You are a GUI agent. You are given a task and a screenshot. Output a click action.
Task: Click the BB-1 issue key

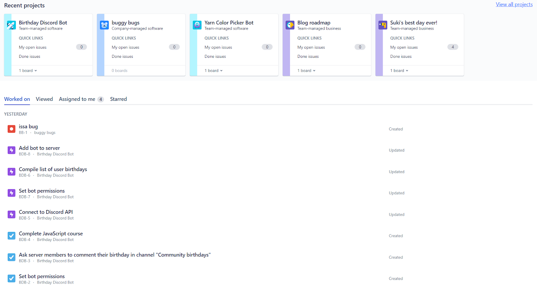tap(23, 133)
